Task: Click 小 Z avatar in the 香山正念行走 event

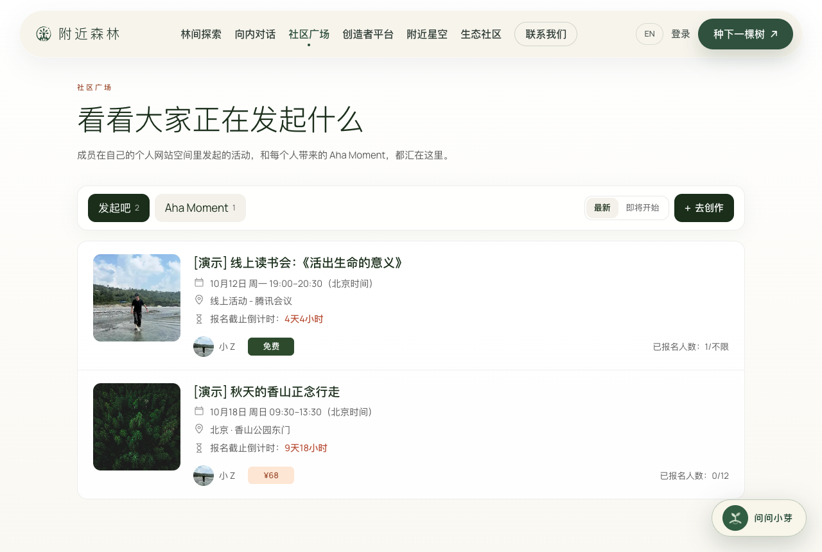Action: [x=204, y=476]
